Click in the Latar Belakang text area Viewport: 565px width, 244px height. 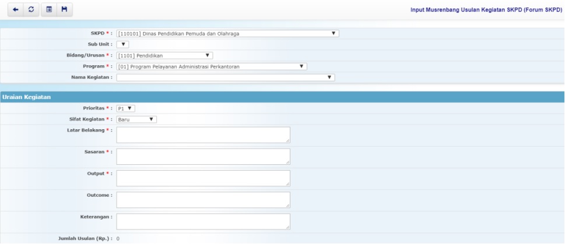coord(203,135)
